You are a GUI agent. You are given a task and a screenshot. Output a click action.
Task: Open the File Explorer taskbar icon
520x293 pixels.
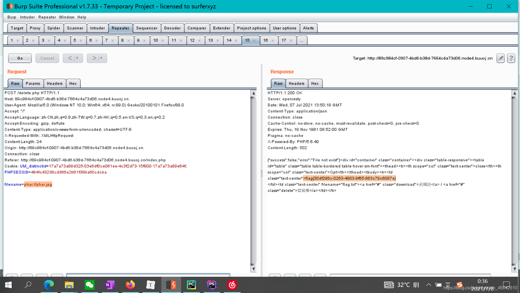[x=69, y=285]
